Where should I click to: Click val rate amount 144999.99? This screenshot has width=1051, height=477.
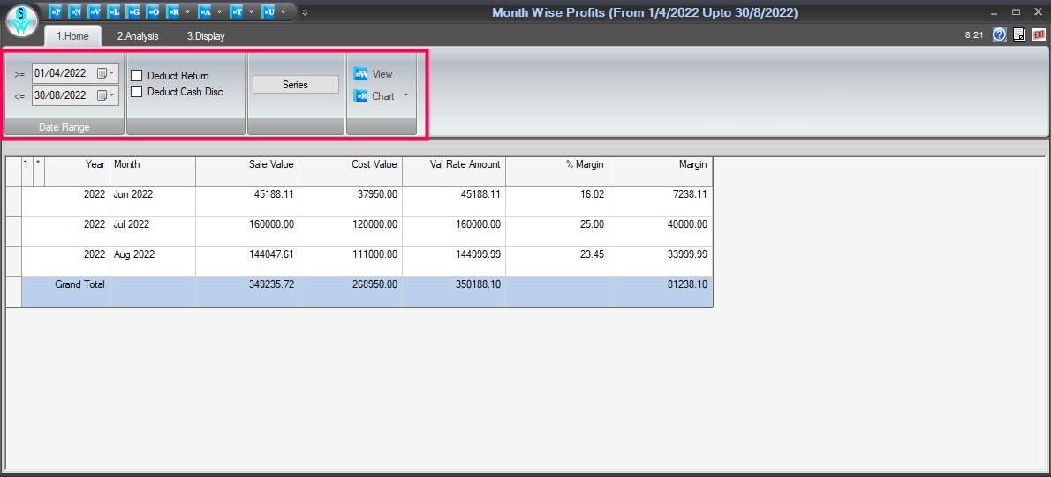coord(454,262)
